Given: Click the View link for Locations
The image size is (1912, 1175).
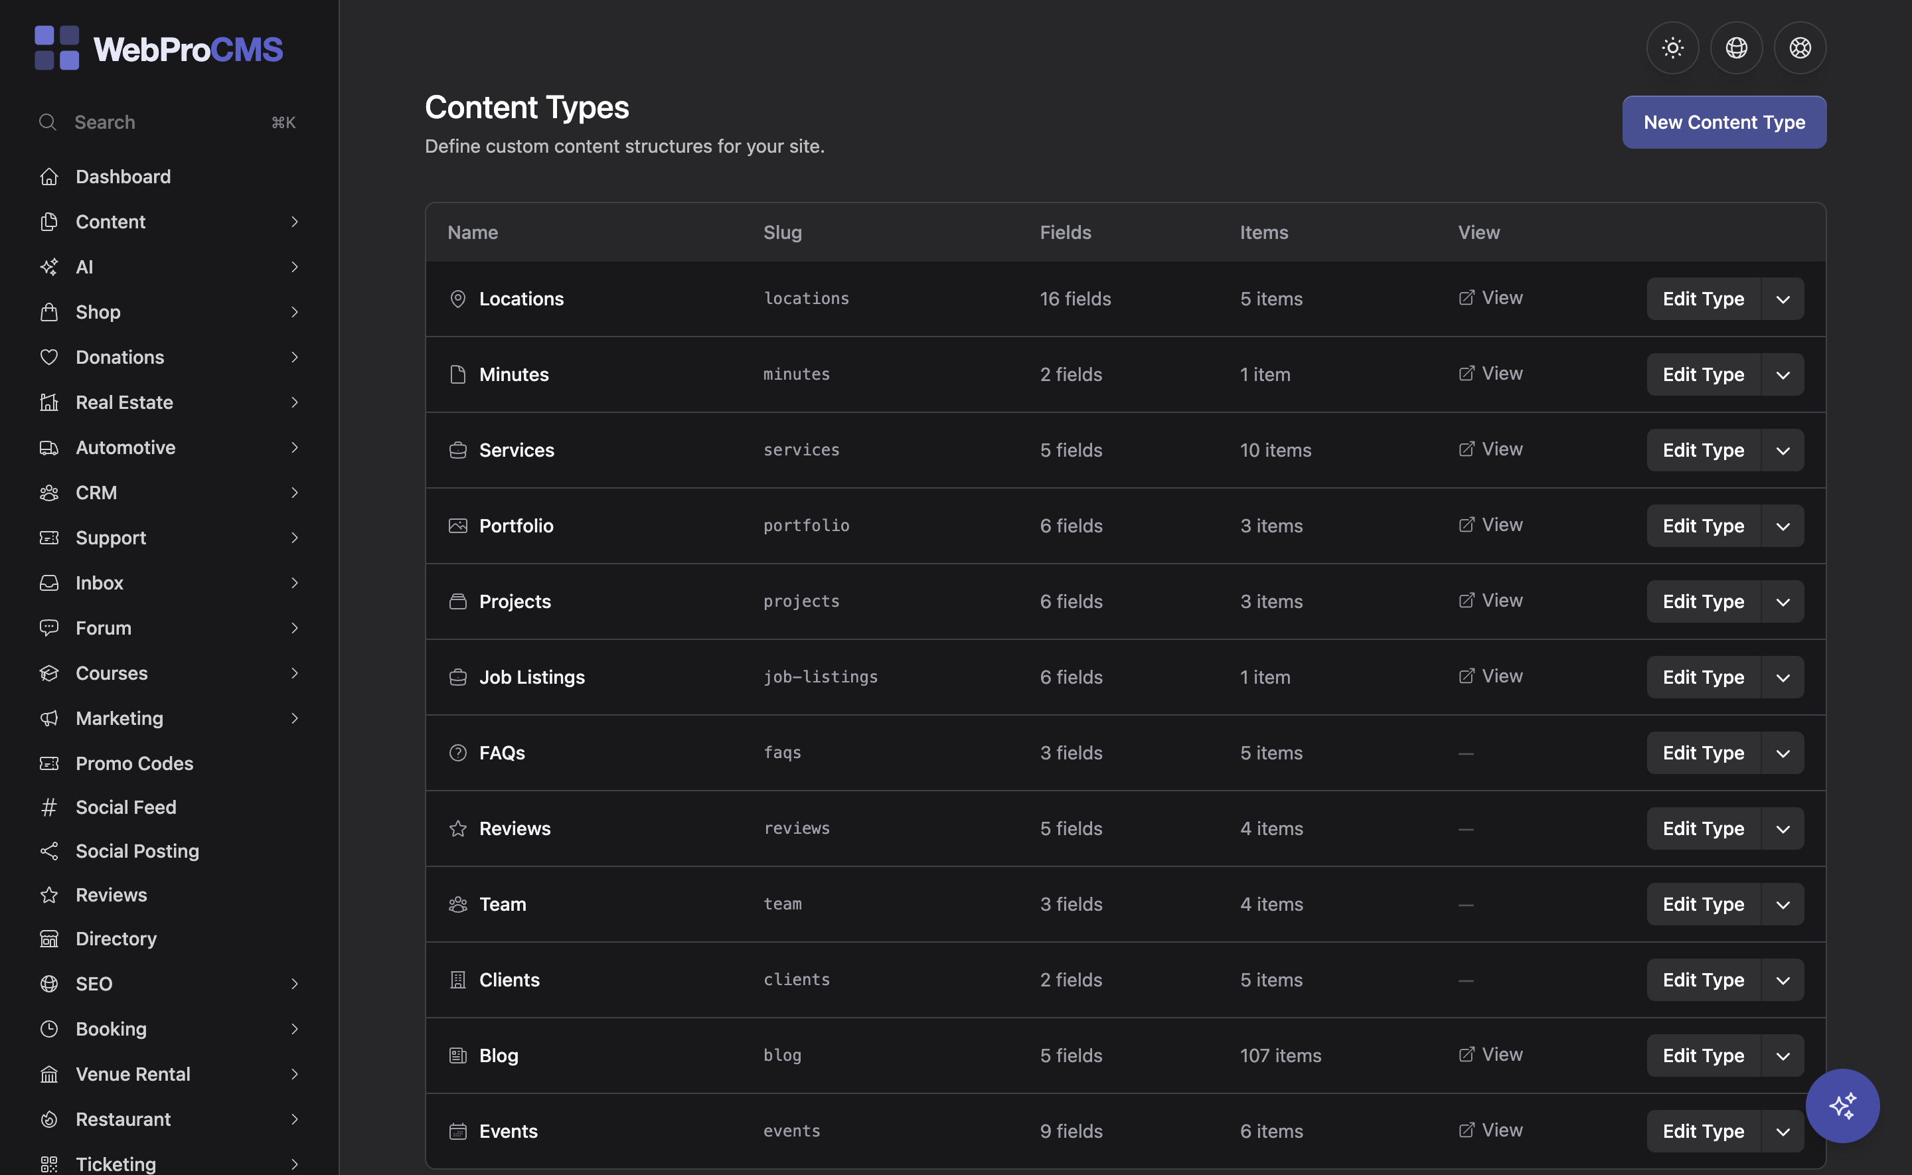Looking at the screenshot, I should point(1490,297).
